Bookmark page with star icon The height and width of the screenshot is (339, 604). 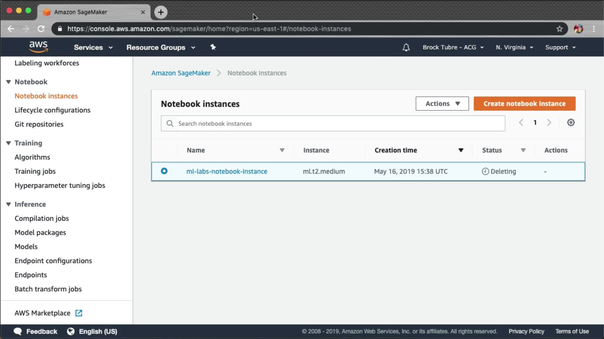point(559,29)
